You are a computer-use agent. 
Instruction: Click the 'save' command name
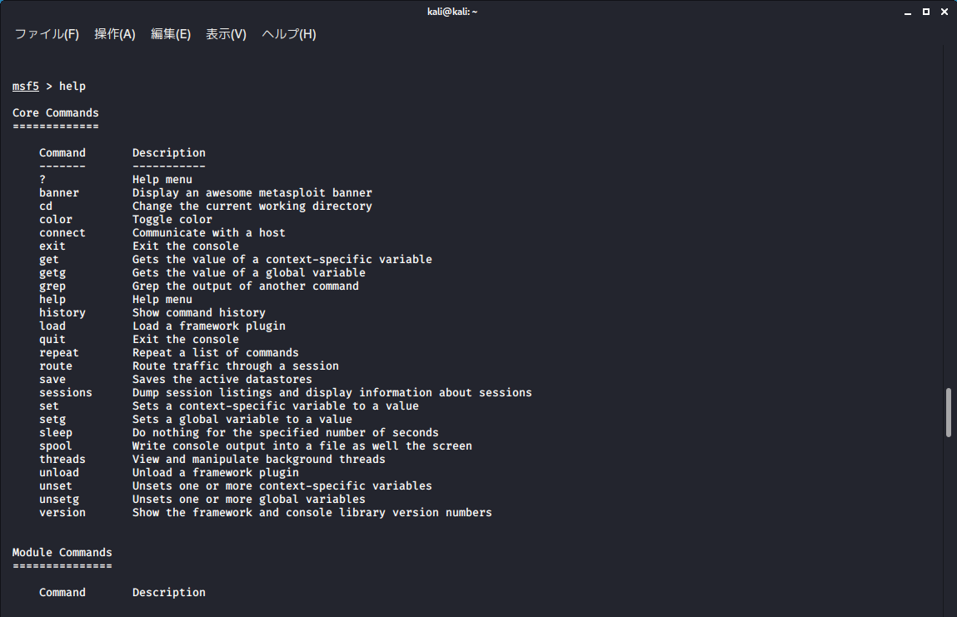(52, 380)
